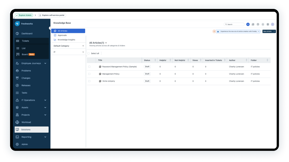
Task: Sort articles by Helpful column
Action: pos(170,60)
